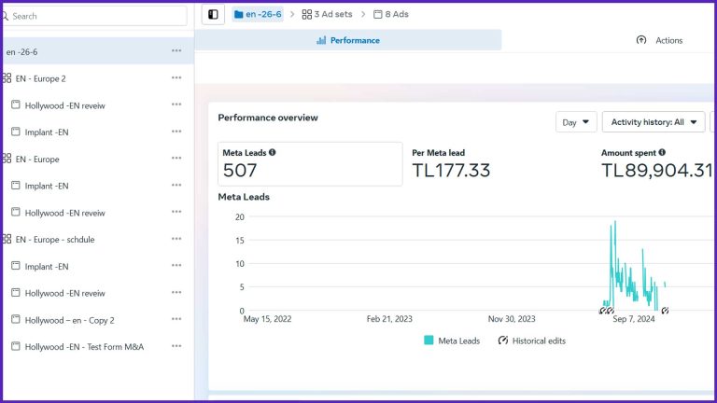
Task: Select the EN - Europe - schdule ad set
Action: point(54,239)
